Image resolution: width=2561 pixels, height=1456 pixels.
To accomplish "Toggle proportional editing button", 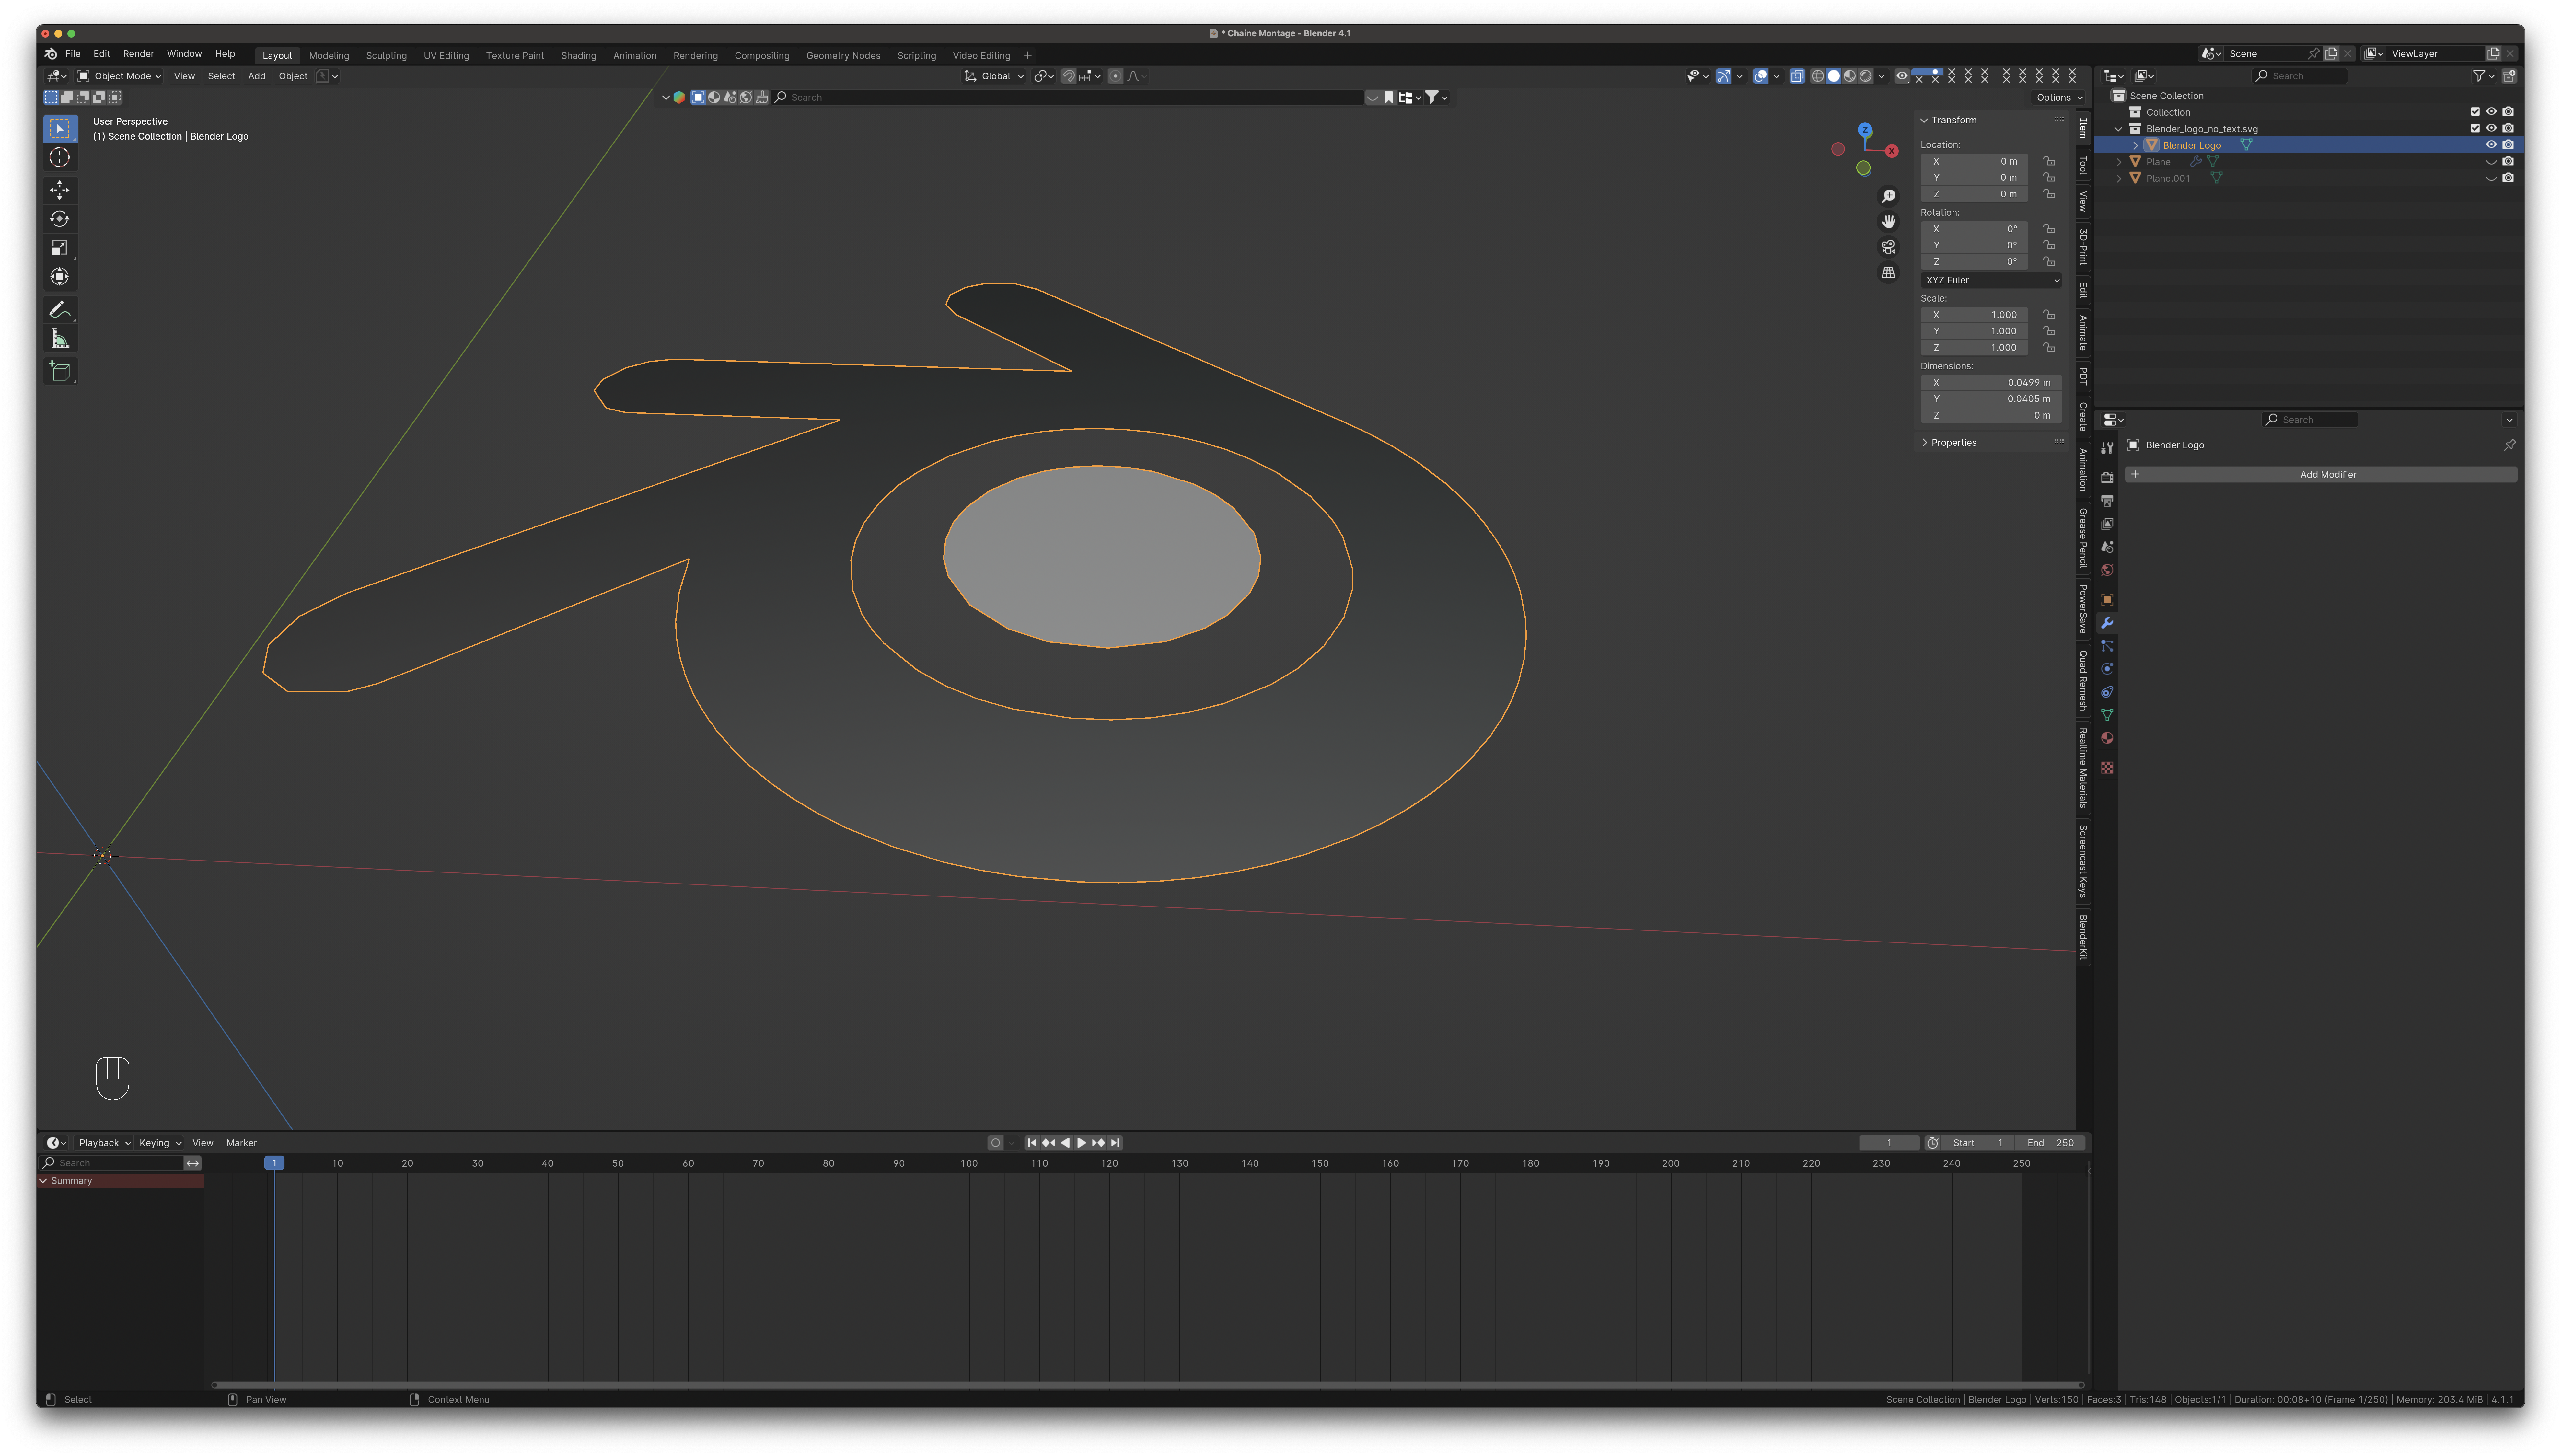I will coord(1115,76).
